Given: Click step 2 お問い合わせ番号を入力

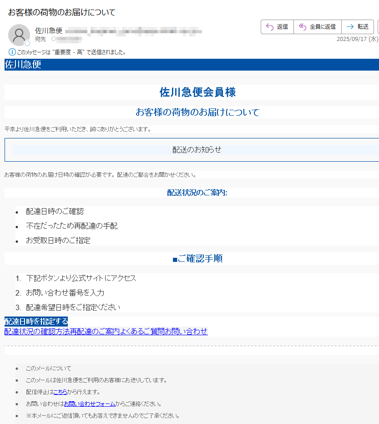Looking at the screenshot, I should tap(65, 292).
